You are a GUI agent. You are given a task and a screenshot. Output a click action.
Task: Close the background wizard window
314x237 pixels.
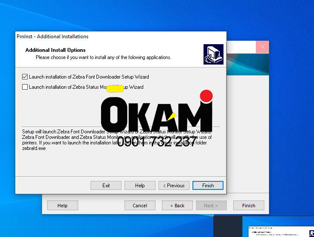pos(262,47)
